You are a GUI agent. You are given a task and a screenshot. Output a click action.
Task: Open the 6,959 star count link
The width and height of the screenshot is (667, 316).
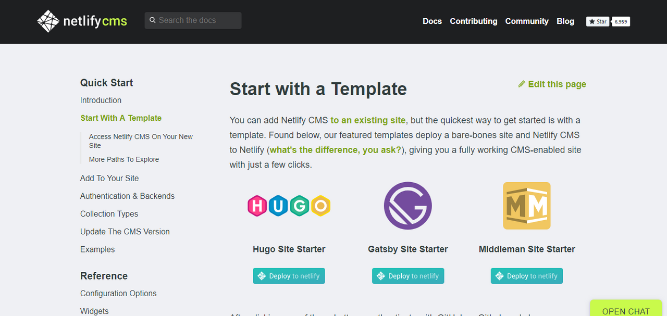tap(621, 21)
